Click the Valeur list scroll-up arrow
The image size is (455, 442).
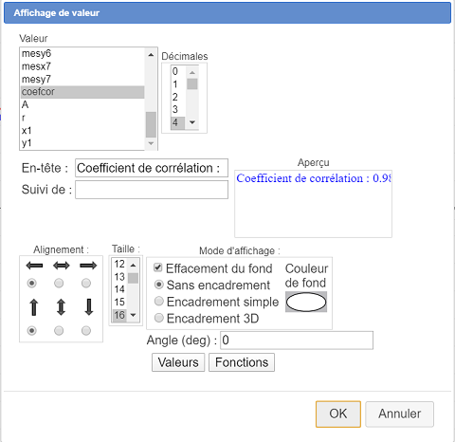click(x=151, y=55)
